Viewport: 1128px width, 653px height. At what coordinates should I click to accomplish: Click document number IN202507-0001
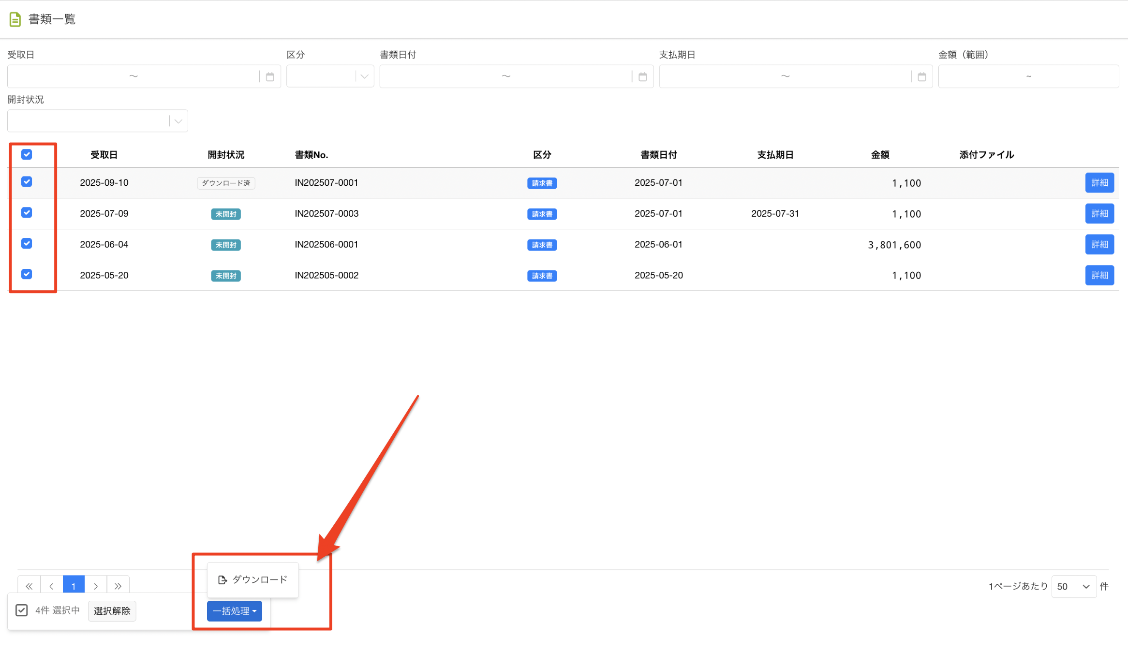tap(327, 182)
